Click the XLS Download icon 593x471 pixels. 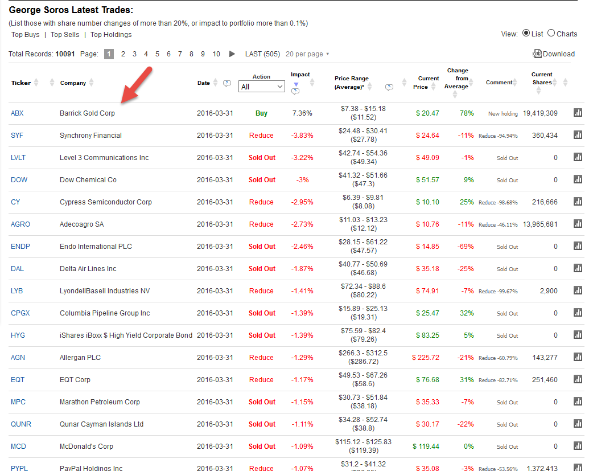537,54
